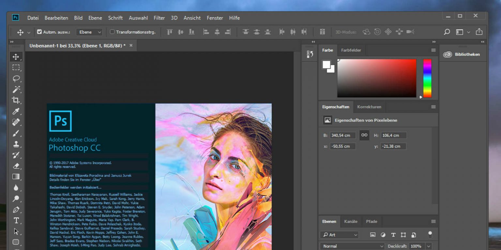Click inside the red color picker field

[x=377, y=78]
